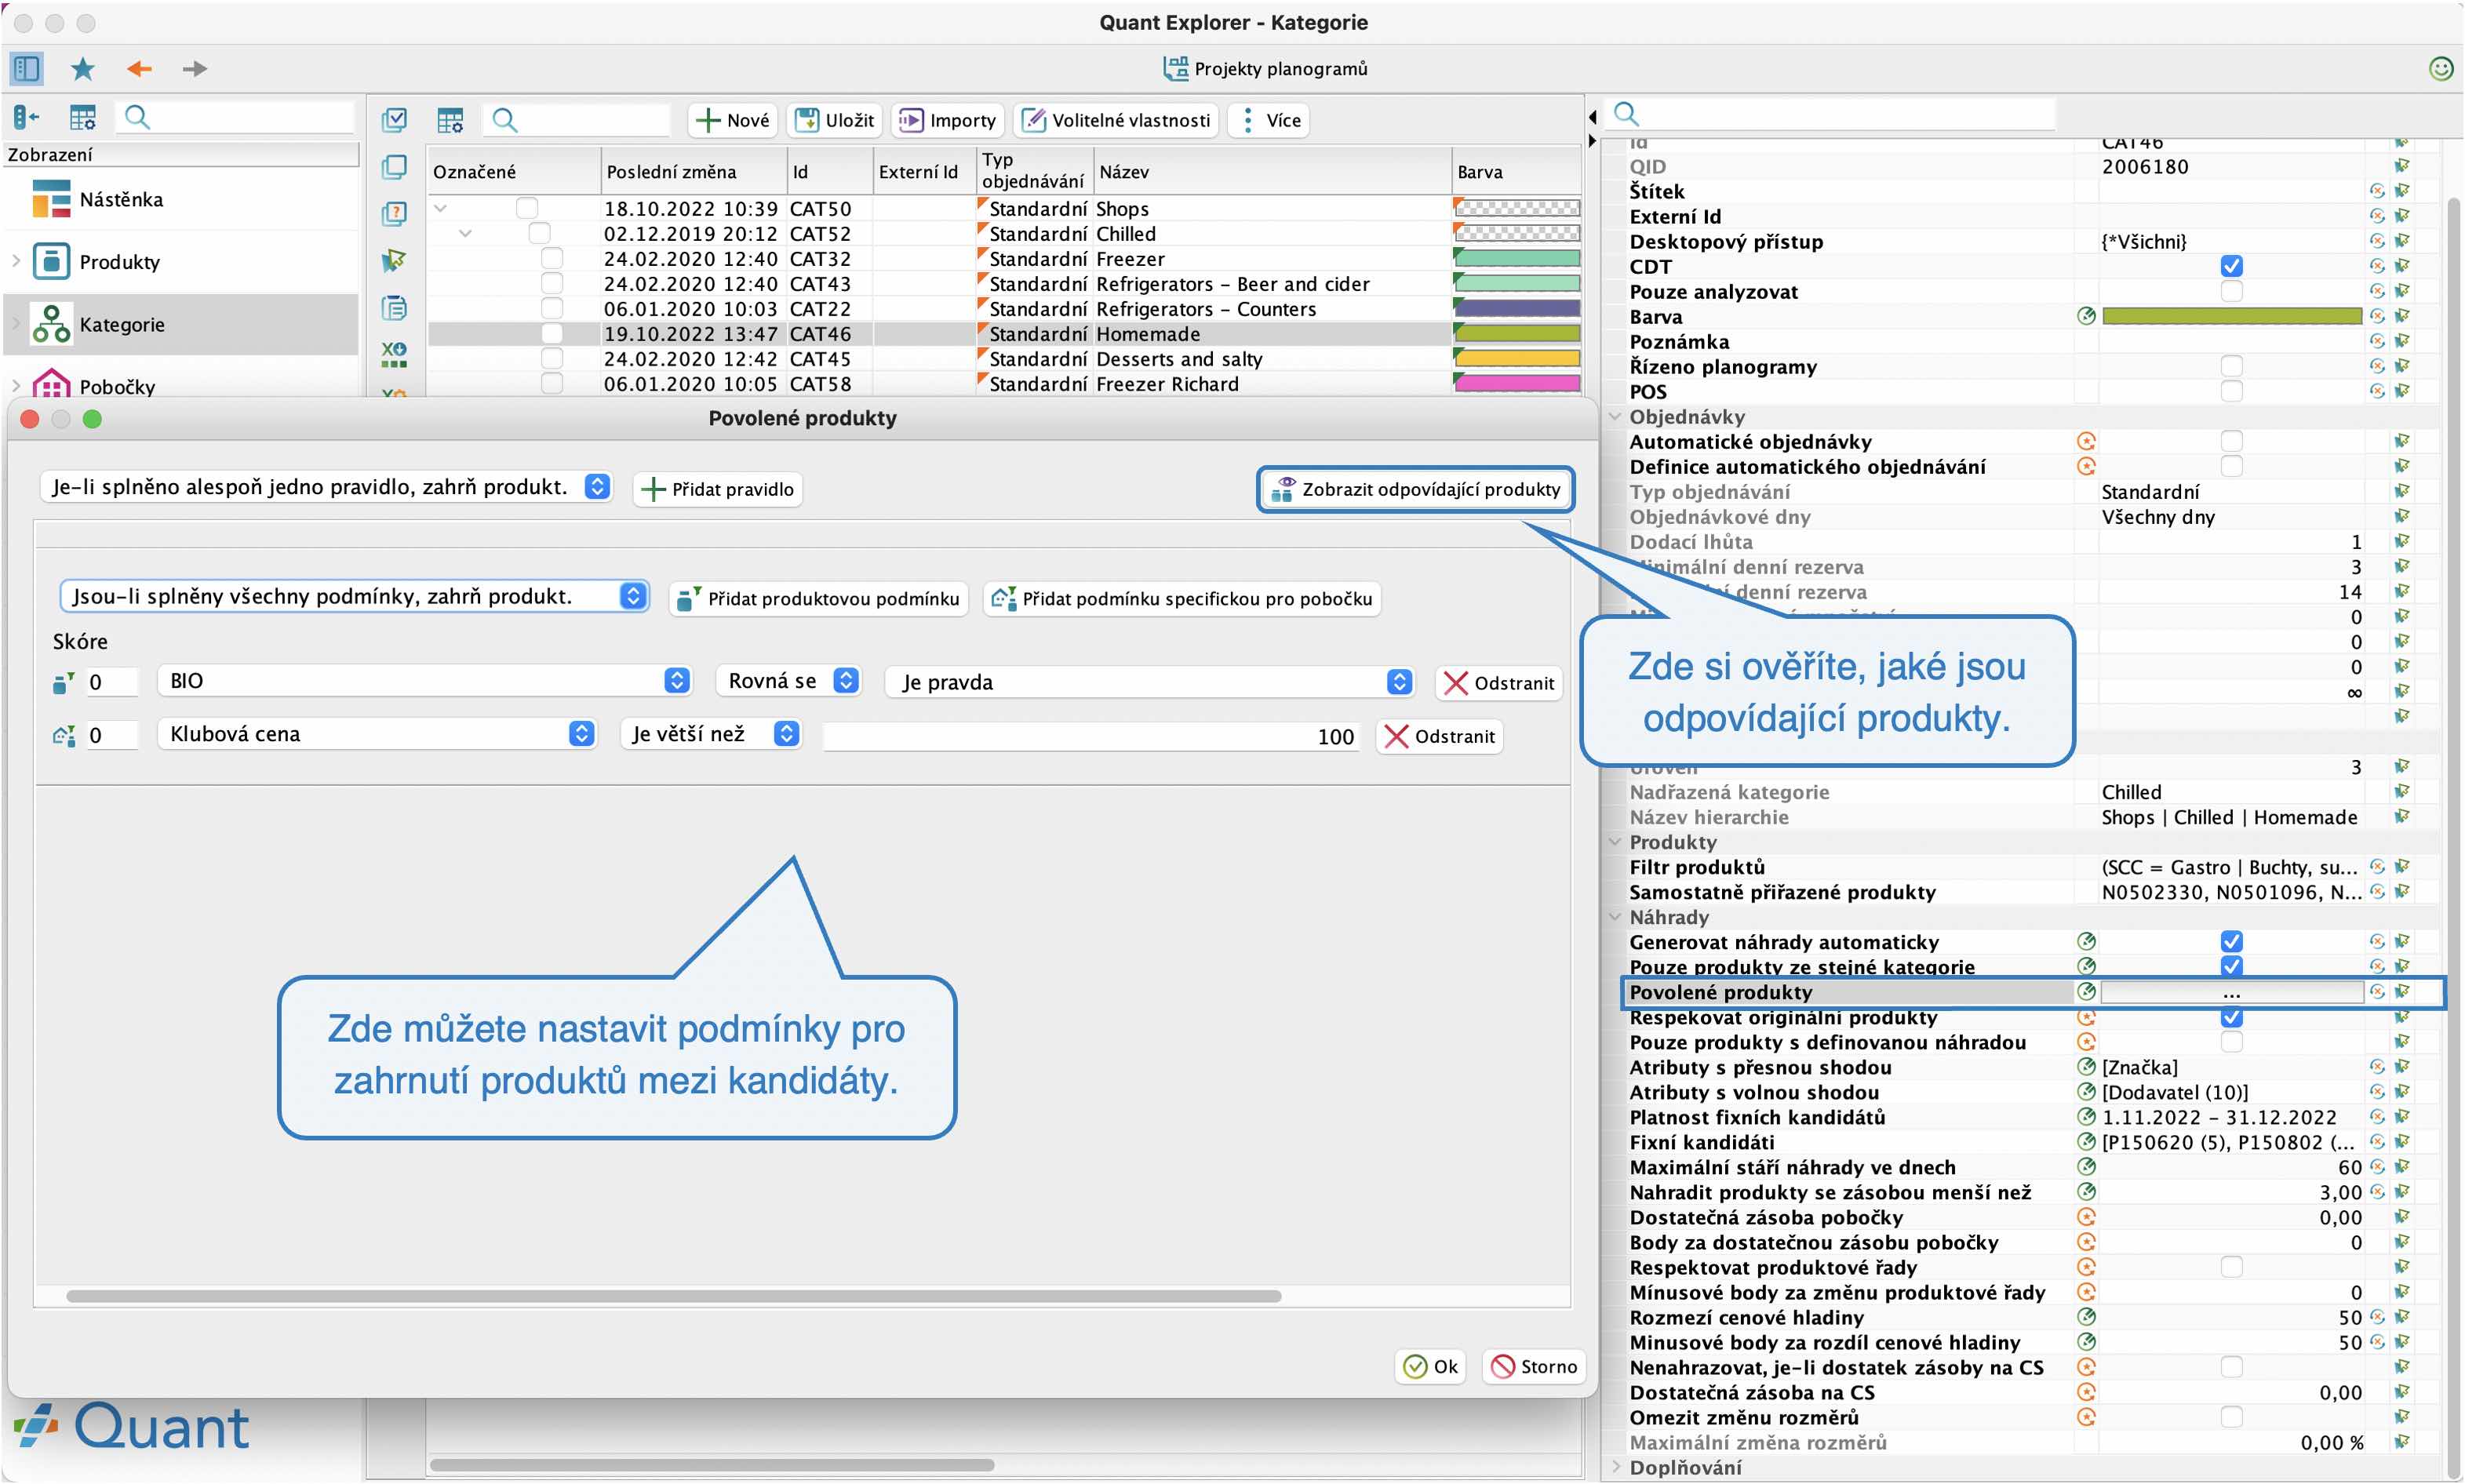
Task: Click table columns settings icon above grid
Action: click(x=450, y=120)
